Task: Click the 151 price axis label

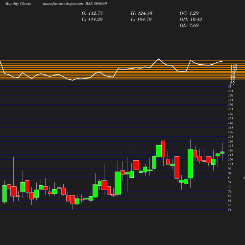Action: point(230,118)
